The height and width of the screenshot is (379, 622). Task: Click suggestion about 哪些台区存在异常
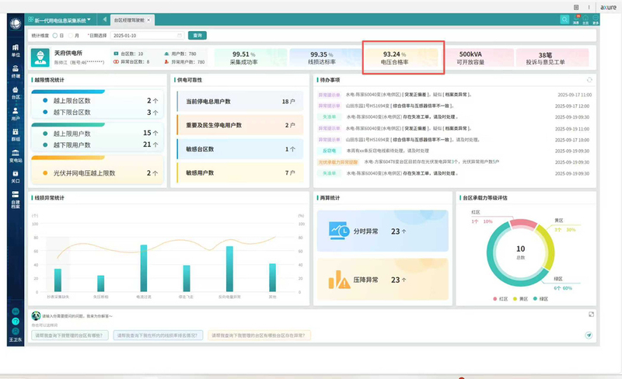click(259, 336)
